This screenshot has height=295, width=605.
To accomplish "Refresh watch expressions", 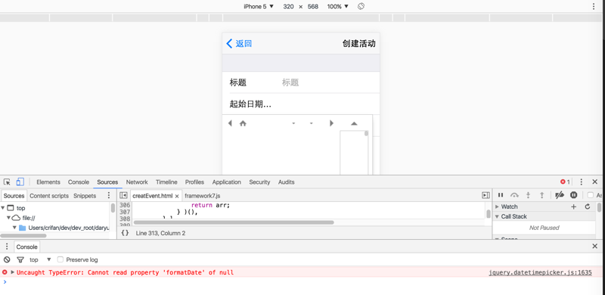I will point(588,206).
